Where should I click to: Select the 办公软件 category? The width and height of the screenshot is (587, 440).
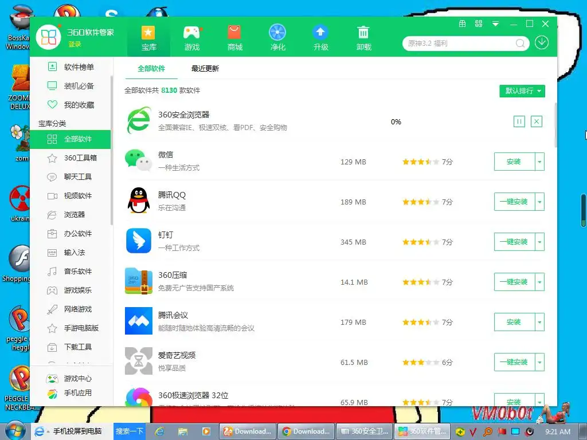pos(71,234)
